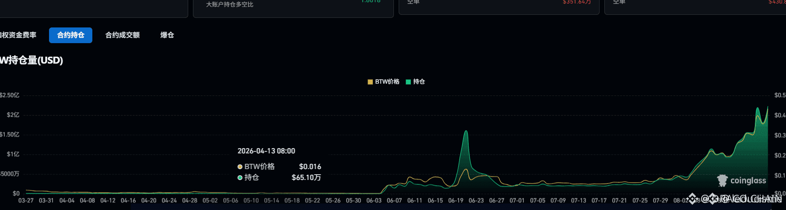The width and height of the screenshot is (786, 210).
Task: Open the 合约成交额 tab
Action: (x=123, y=35)
